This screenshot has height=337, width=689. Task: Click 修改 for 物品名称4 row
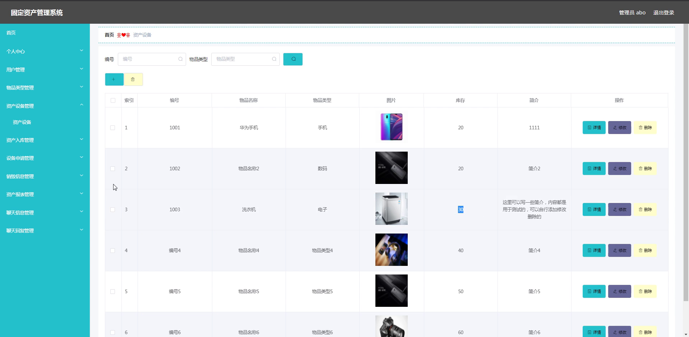(619, 250)
